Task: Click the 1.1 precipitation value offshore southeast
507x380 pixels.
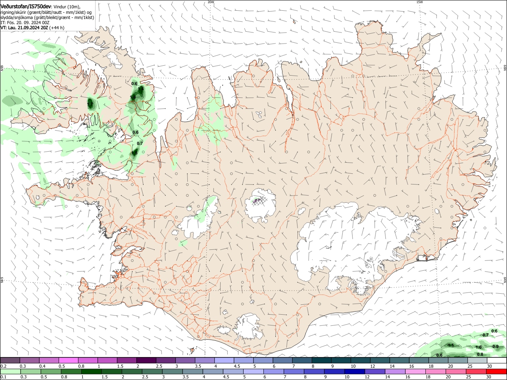Action: [450, 345]
